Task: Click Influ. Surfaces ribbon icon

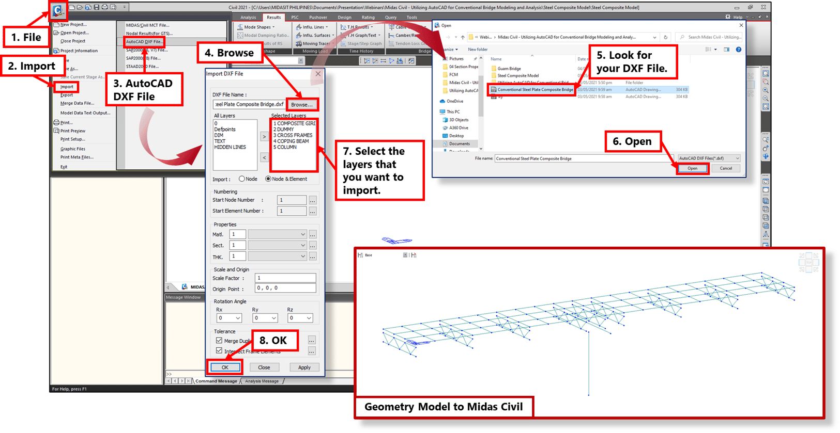Action: point(299,35)
